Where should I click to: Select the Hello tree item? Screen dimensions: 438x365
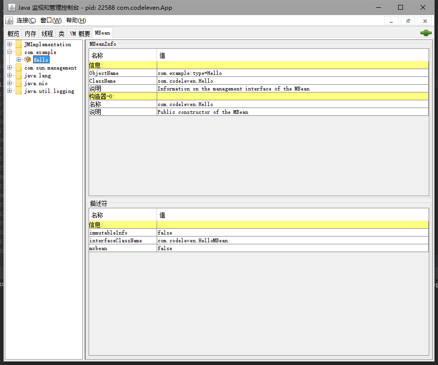[41, 60]
